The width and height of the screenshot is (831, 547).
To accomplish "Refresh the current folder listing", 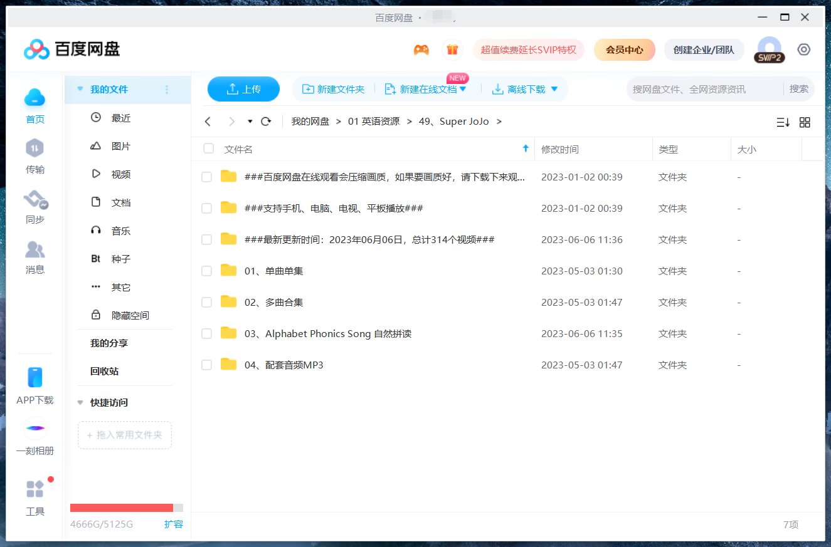I will (266, 122).
